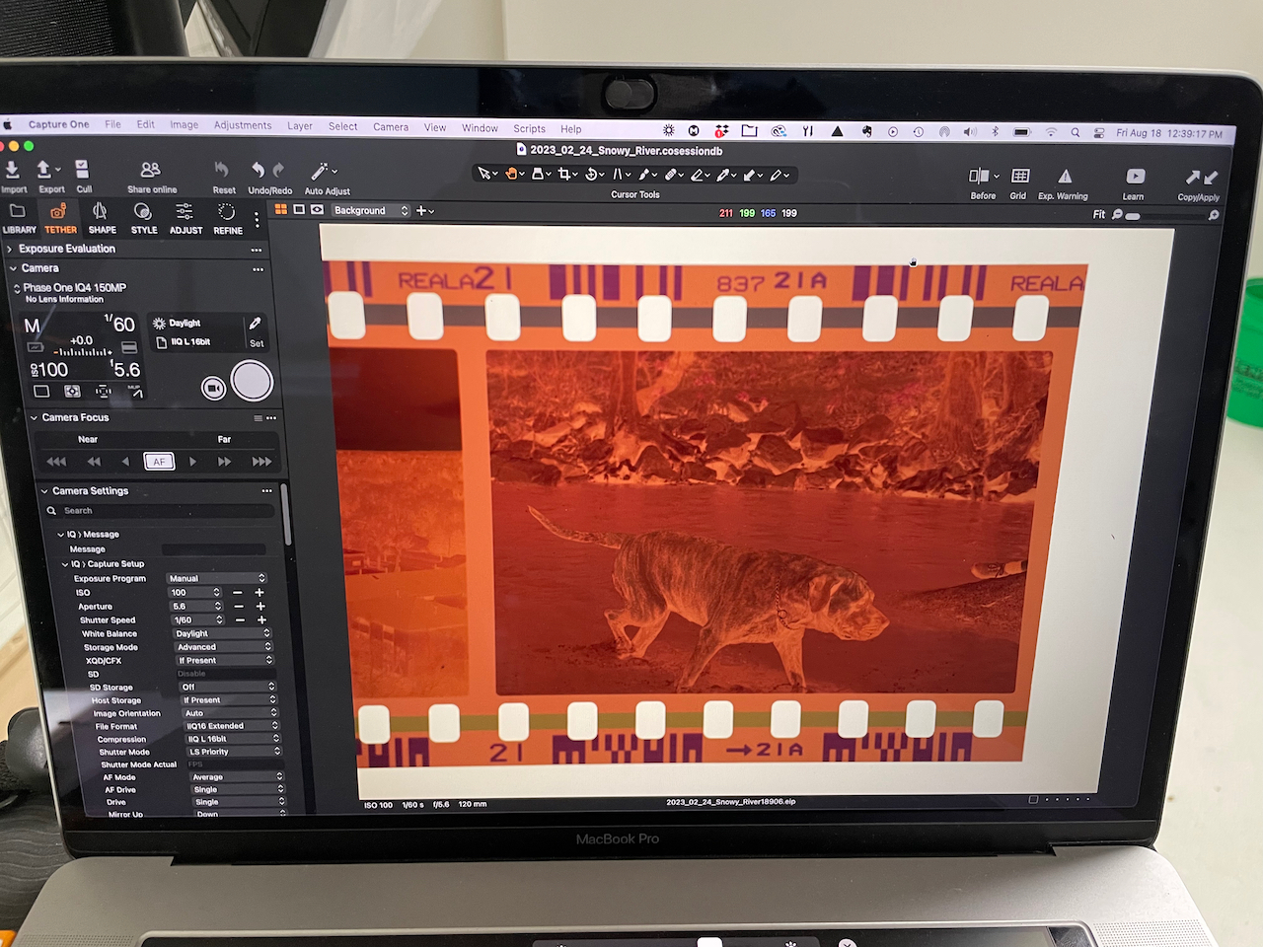The height and width of the screenshot is (947, 1263).
Task: Nudge focus far by single arrow
Action: pyautogui.click(x=192, y=462)
